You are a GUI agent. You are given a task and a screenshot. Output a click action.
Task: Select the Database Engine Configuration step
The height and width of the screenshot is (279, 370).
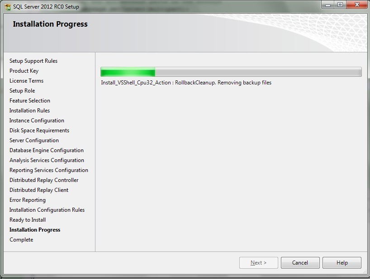(x=47, y=150)
